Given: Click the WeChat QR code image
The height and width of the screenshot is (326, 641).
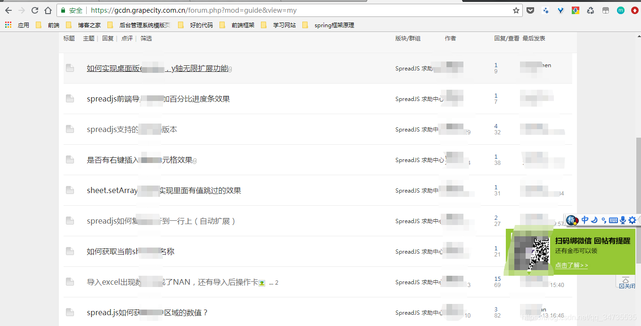Looking at the screenshot, I should coord(532,254).
